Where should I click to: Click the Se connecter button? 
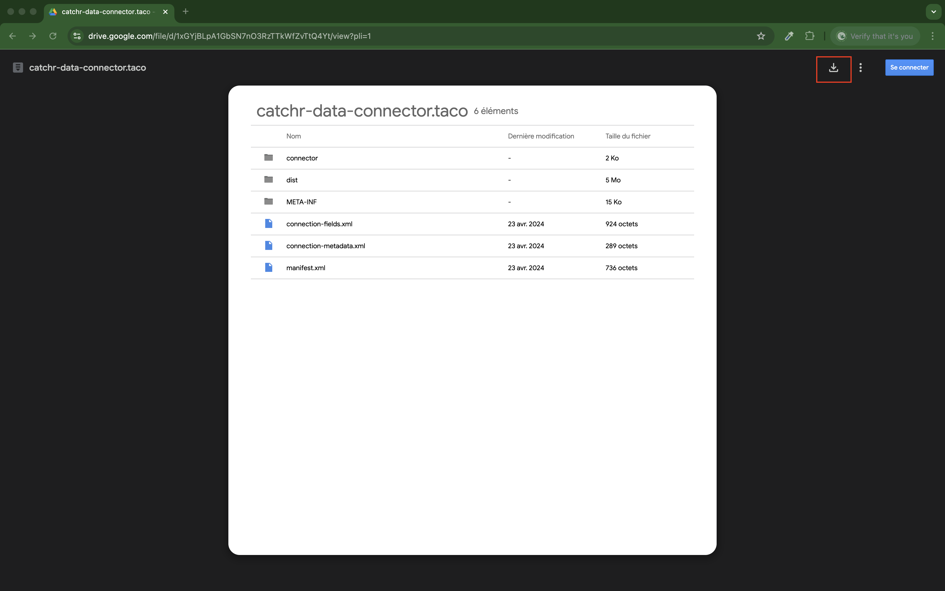tap(909, 67)
